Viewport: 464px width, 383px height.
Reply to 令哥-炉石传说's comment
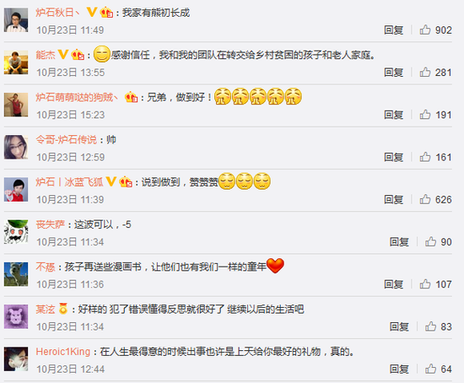click(394, 157)
